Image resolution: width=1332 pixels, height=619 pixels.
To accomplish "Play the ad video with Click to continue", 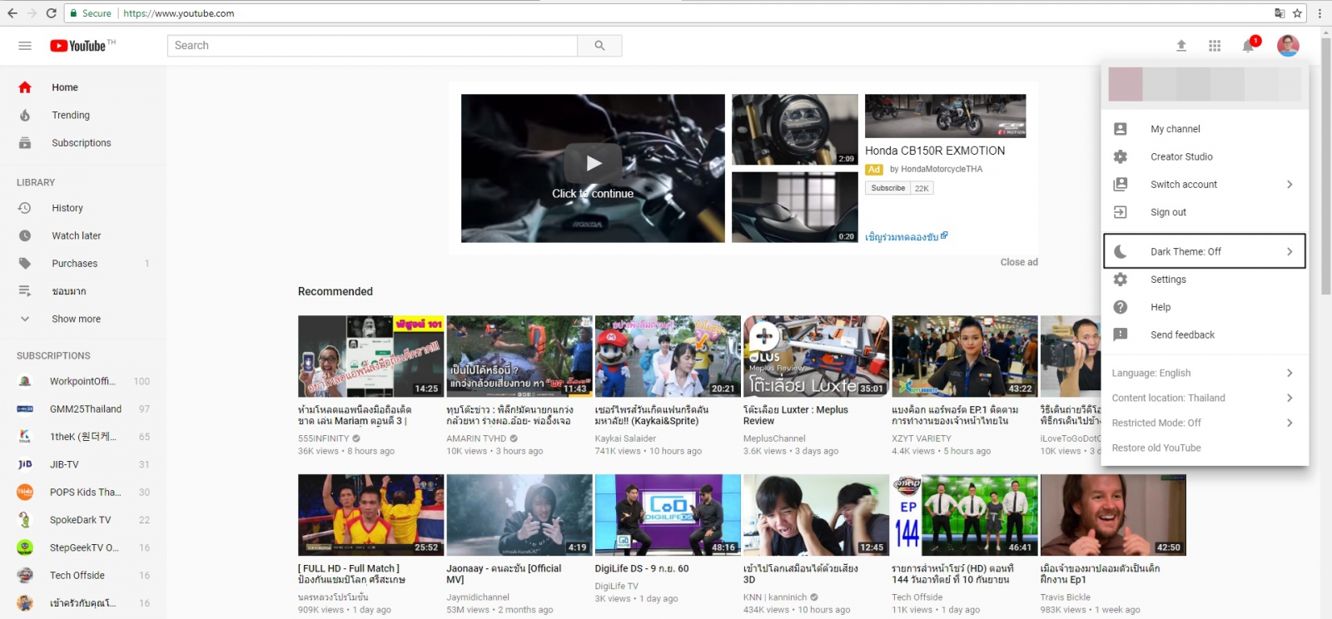I will point(593,168).
